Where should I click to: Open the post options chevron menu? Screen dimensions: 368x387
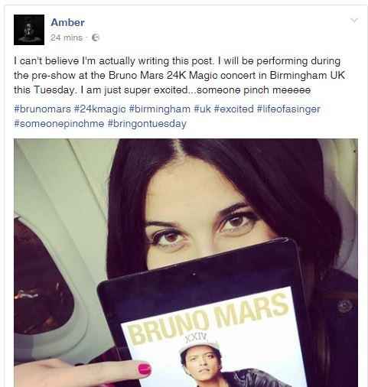[x=354, y=20]
